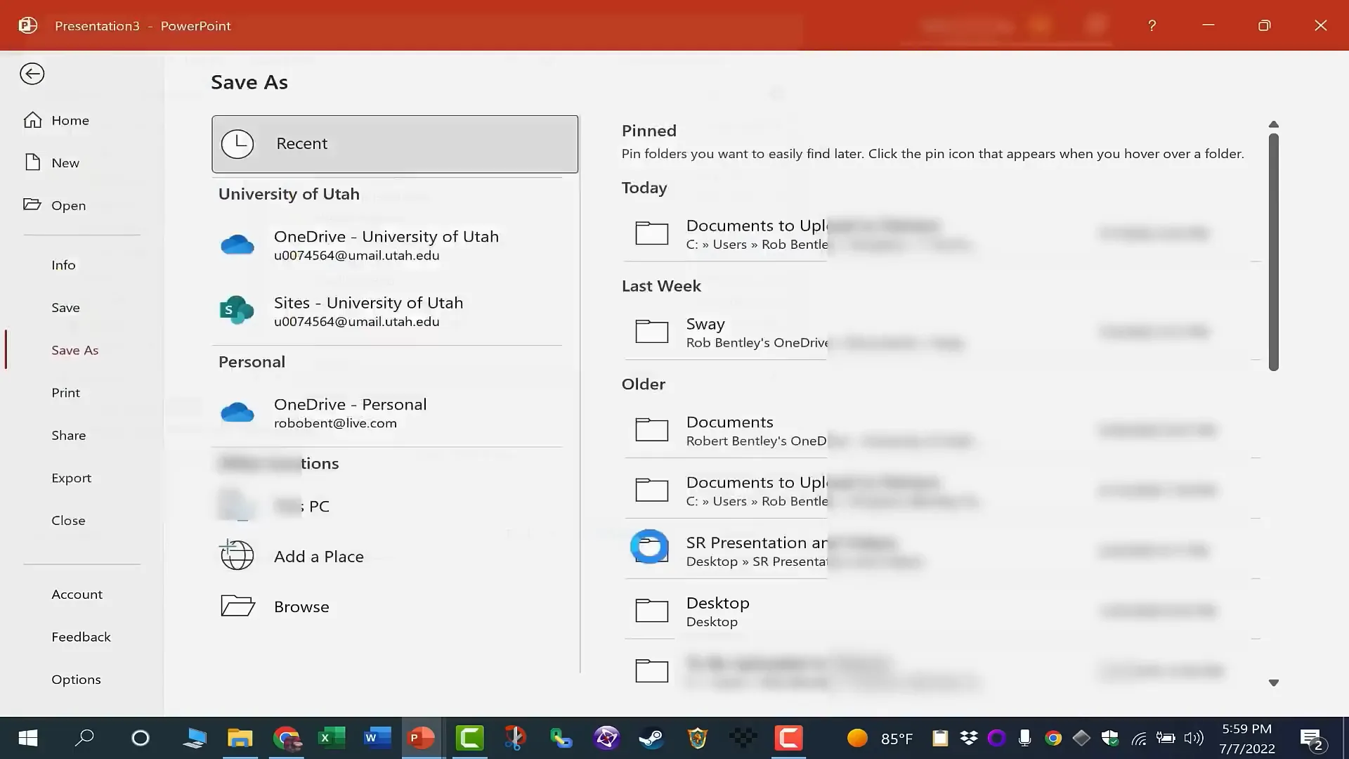Select New from the backstage menu
The height and width of the screenshot is (759, 1349).
point(52,162)
